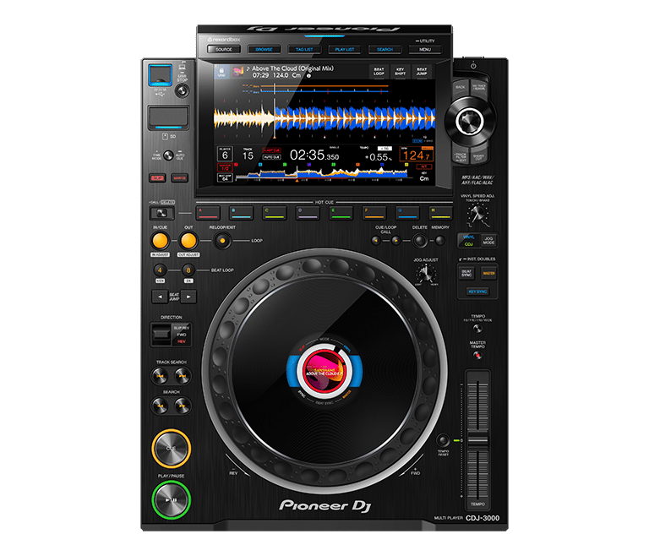Toggle the MASTER TEMPO button
The height and width of the screenshot is (556, 649).
[x=477, y=355]
